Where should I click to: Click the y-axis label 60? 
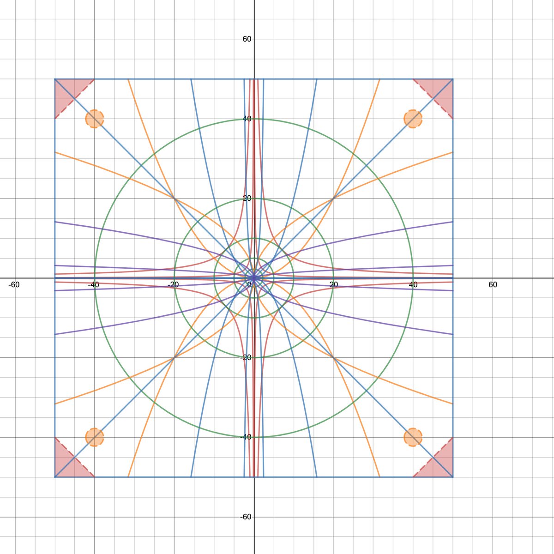click(247, 39)
